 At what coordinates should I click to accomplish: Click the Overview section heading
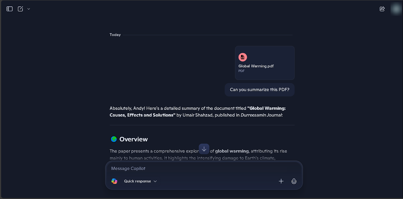coord(133,139)
